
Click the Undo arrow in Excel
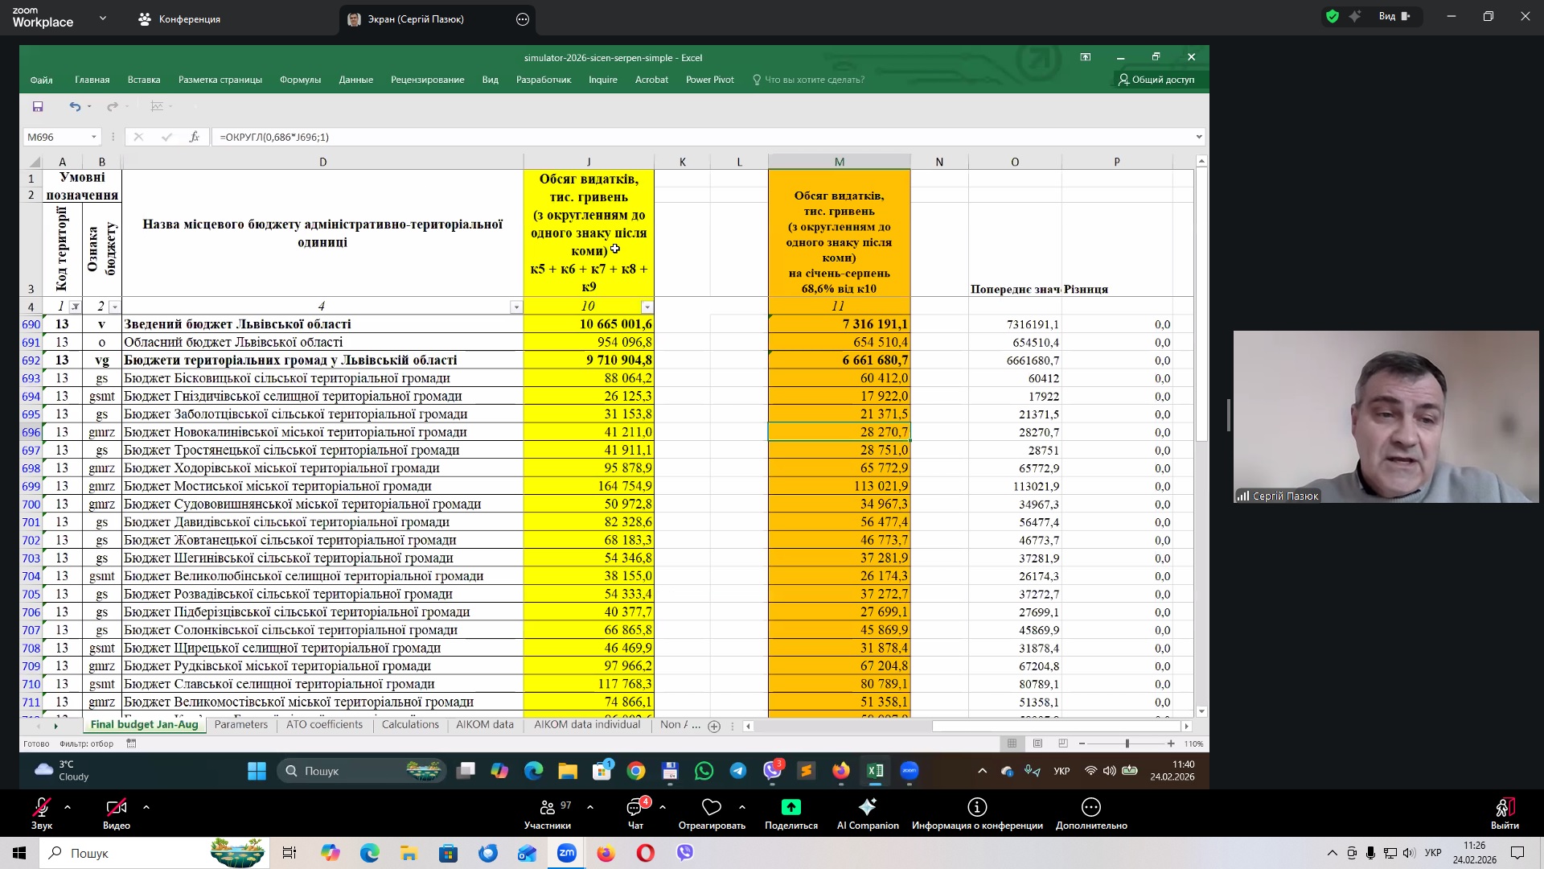[x=75, y=106]
